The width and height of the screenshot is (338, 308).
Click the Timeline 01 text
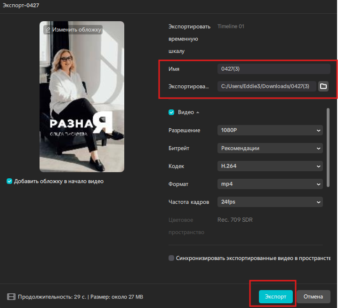(x=231, y=26)
